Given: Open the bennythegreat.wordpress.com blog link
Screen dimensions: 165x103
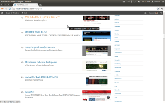Looking at the screenshot, I should (39, 47).
